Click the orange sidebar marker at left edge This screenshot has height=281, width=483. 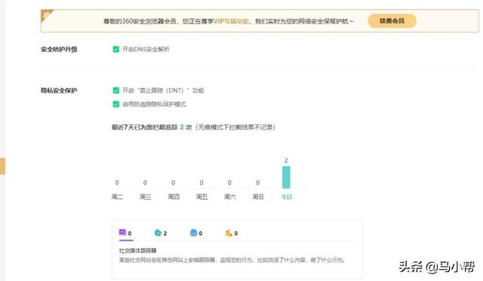[x=2, y=166]
